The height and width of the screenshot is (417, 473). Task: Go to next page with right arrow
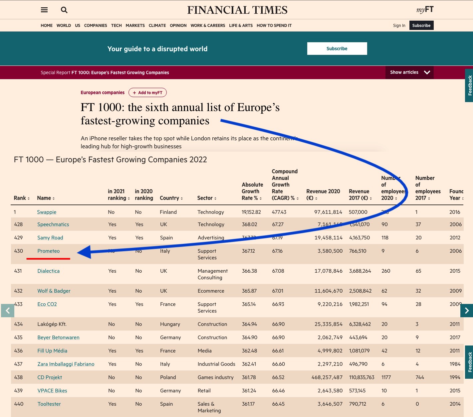coord(467,311)
